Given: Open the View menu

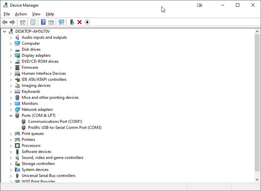Looking at the screenshot, I should click(36, 14).
